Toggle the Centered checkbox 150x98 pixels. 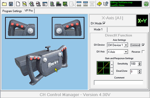[143, 45]
